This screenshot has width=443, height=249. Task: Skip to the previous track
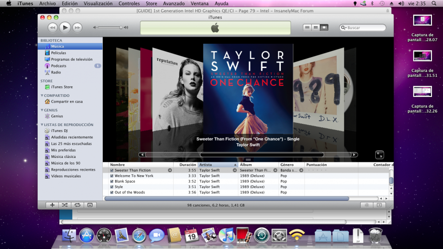click(x=53, y=27)
